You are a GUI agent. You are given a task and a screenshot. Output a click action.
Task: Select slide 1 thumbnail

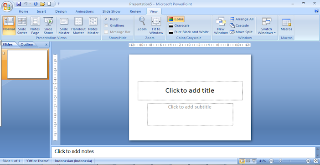pyautogui.click(x=27, y=64)
